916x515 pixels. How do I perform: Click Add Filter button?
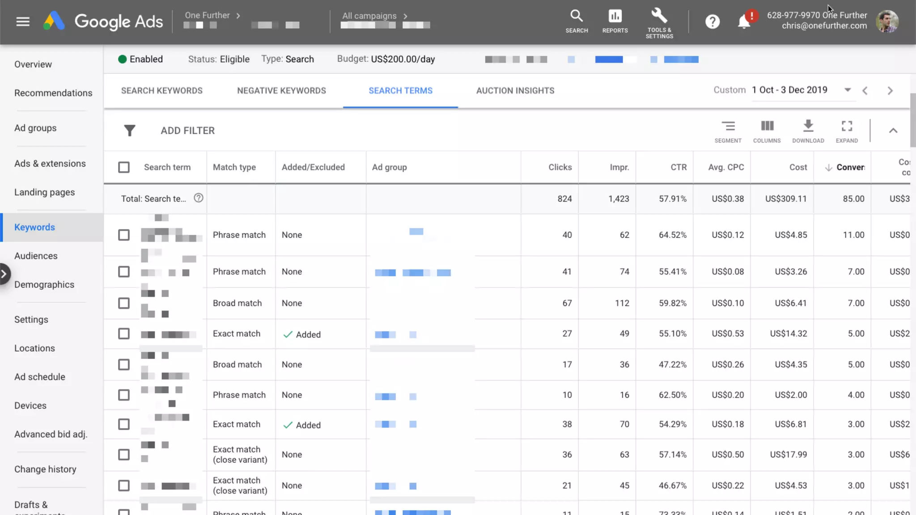[187, 131]
